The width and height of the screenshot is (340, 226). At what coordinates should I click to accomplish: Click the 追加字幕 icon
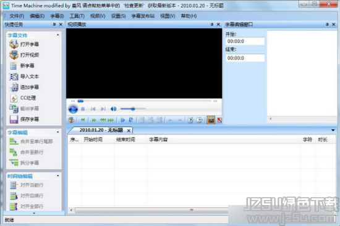tap(14, 87)
